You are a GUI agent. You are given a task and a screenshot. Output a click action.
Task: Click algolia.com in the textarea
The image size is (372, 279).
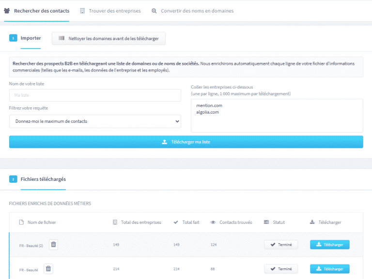(208, 112)
